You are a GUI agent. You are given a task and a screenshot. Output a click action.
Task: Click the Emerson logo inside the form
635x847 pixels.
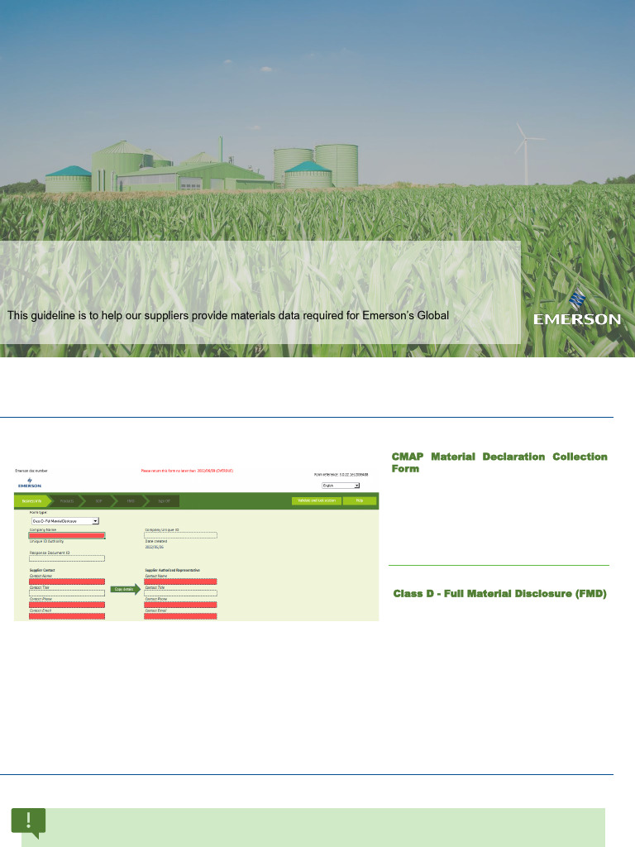(30, 483)
